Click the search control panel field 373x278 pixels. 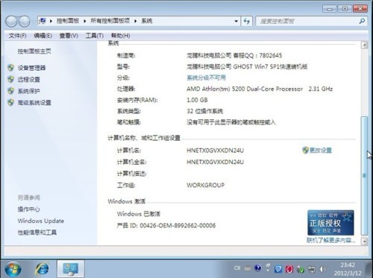tap(308, 22)
